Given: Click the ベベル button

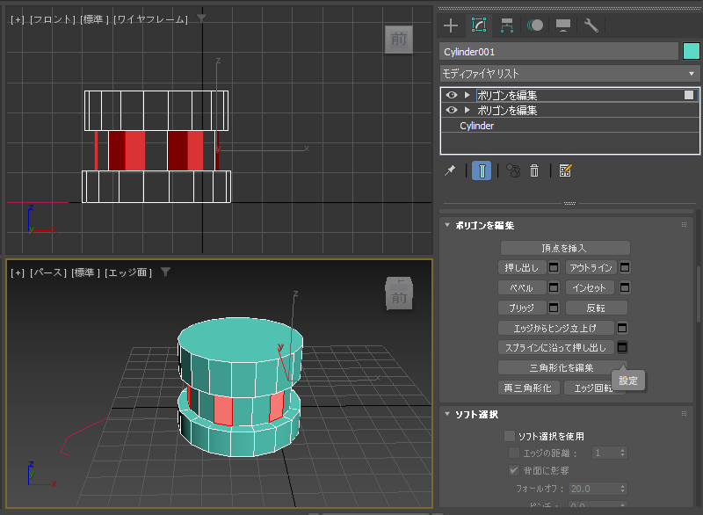Looking at the screenshot, I should (522, 287).
